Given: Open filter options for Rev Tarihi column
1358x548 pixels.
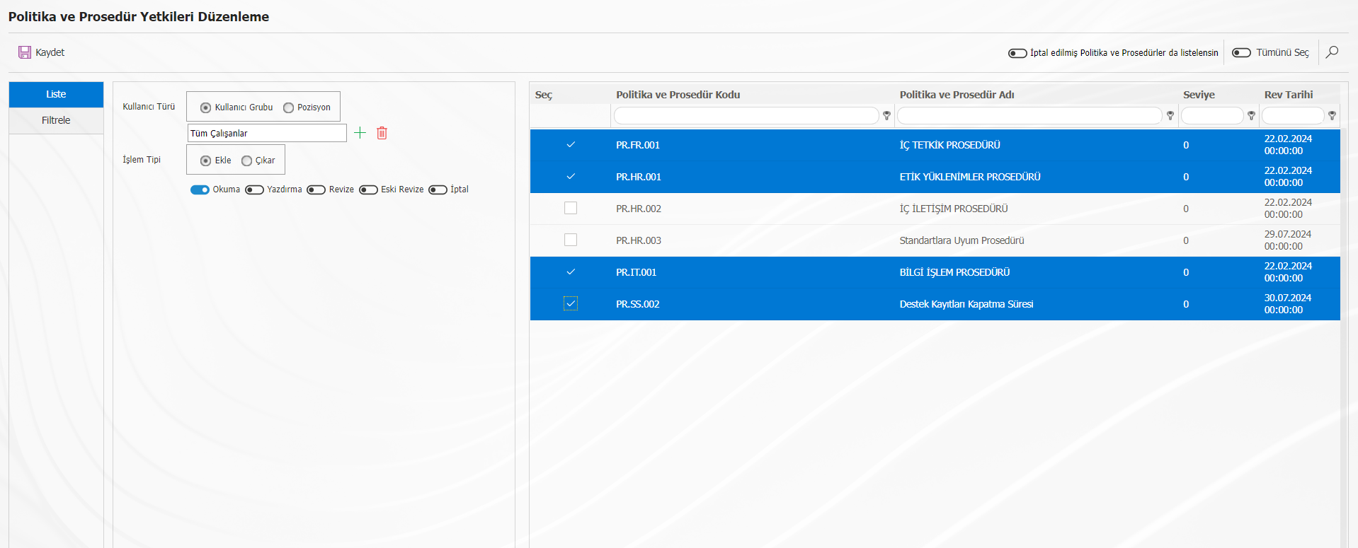Looking at the screenshot, I should 1332,115.
